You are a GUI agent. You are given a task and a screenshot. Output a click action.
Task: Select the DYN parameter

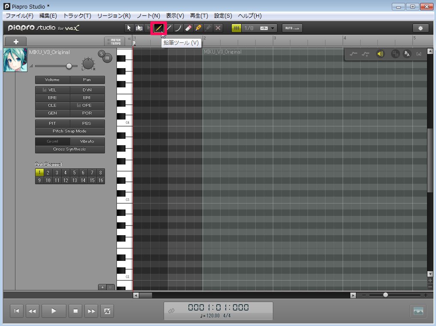coord(87,90)
